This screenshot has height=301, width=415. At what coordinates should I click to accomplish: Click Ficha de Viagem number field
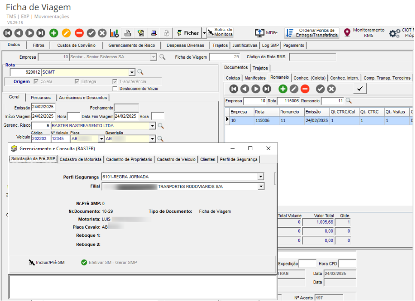[x=224, y=57]
